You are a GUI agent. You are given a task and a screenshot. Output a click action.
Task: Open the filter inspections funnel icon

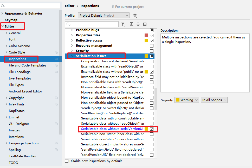(x=123, y=24)
